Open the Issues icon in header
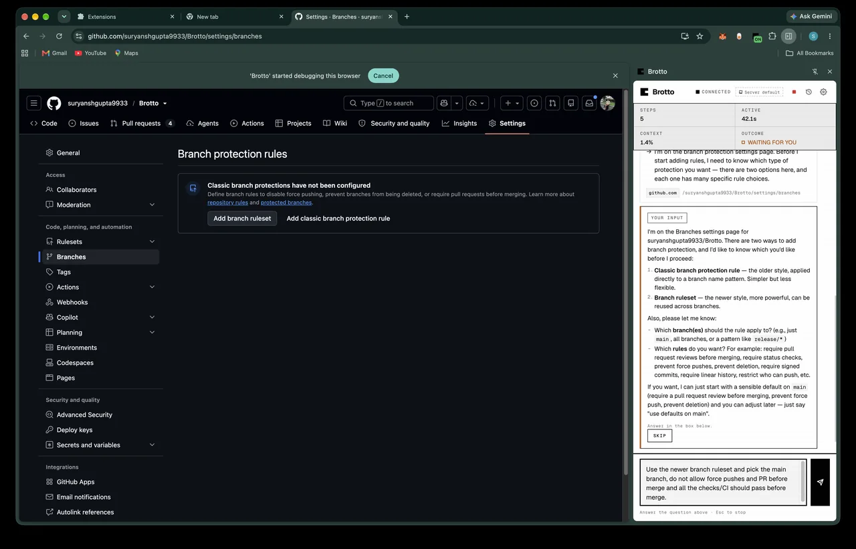 pos(534,103)
